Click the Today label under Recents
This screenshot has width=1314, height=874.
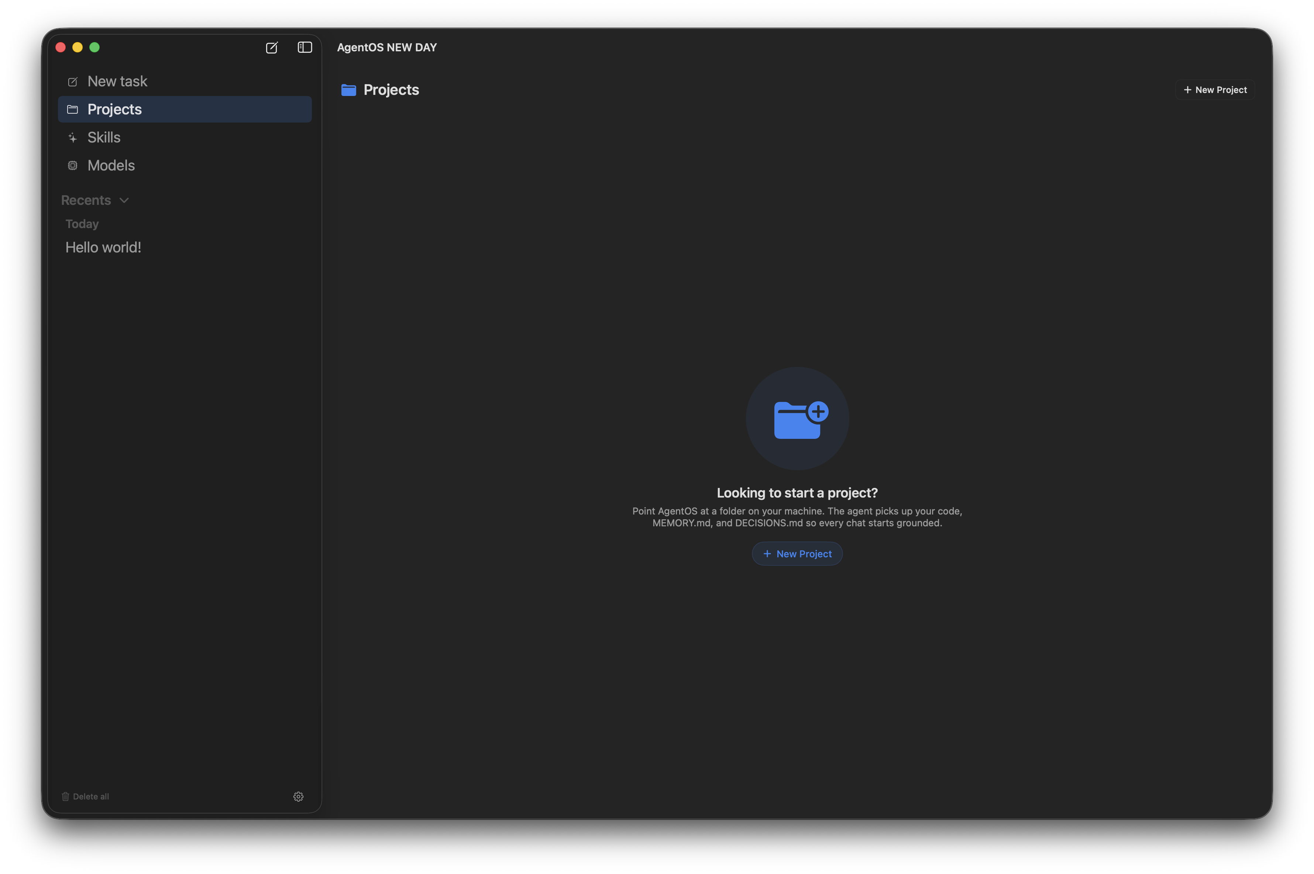(82, 224)
